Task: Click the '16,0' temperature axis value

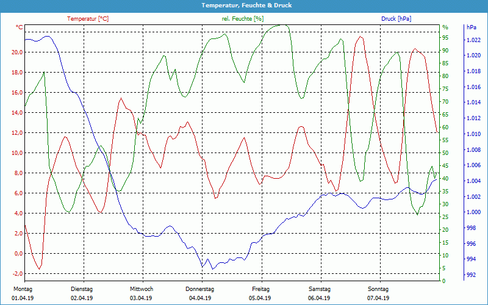Action: point(17,93)
